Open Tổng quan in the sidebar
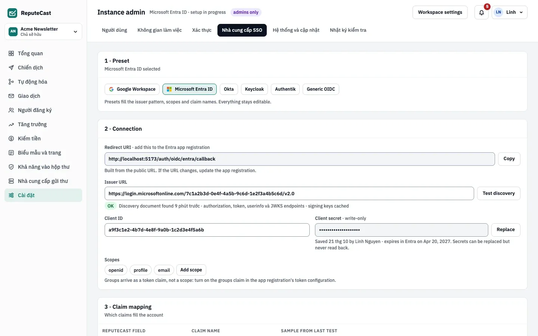This screenshot has height=336, width=538. point(43,53)
